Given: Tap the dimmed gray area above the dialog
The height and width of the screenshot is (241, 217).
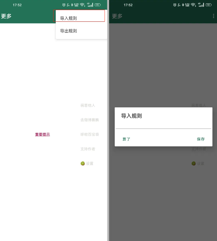Looking at the screenshot, I should pyautogui.click(x=163, y=65).
